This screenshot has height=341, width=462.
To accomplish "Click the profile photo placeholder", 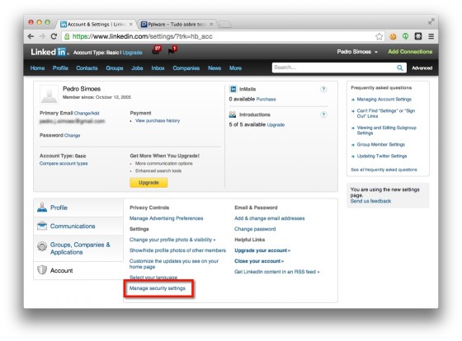I will pyautogui.click(x=49, y=95).
